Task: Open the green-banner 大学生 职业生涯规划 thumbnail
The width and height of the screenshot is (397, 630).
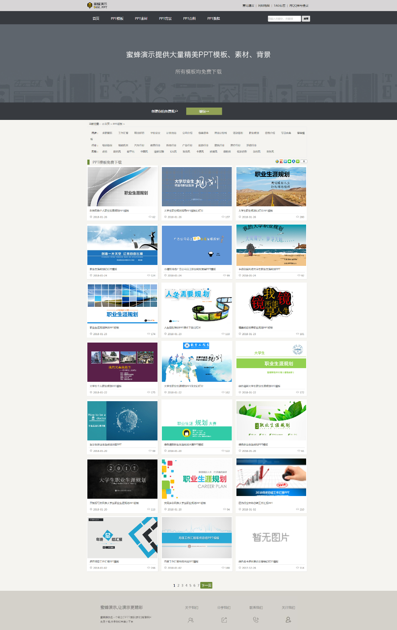Action: (x=271, y=362)
